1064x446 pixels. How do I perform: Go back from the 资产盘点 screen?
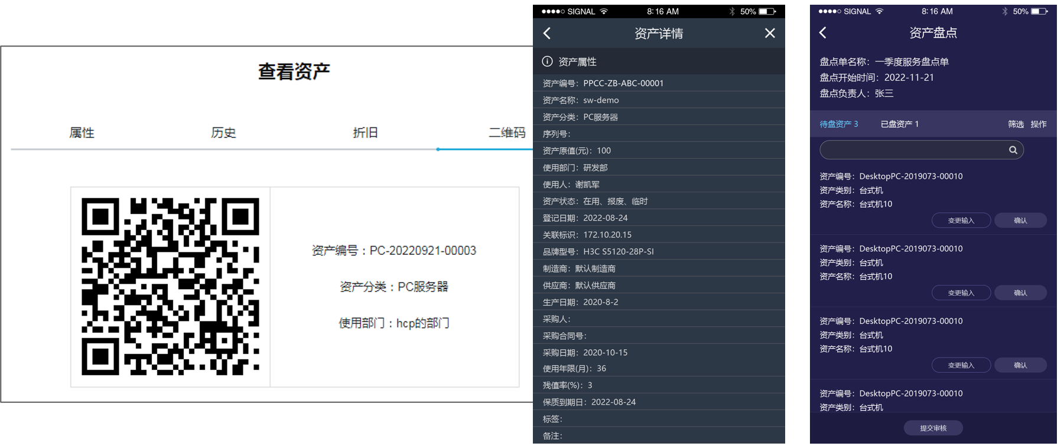[823, 33]
